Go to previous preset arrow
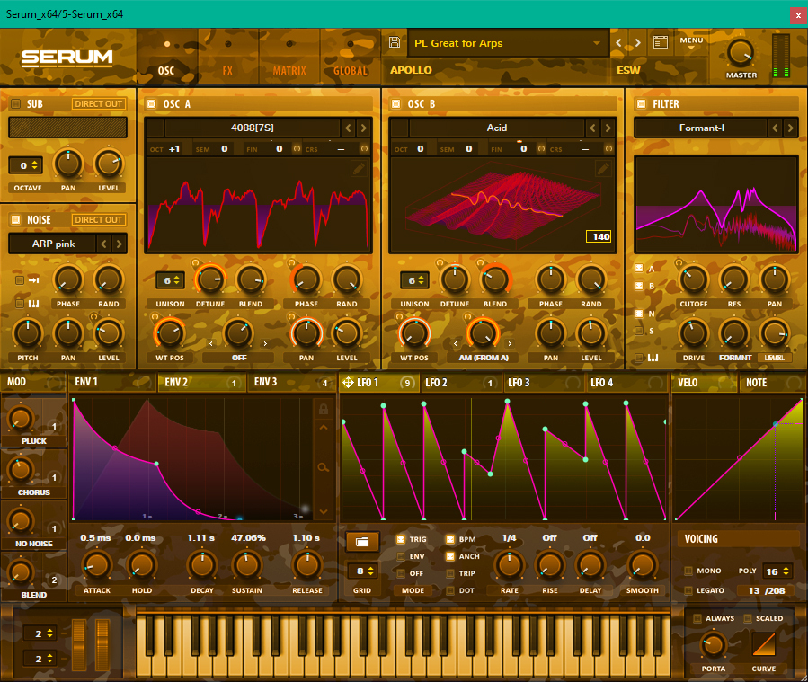 pos(619,43)
